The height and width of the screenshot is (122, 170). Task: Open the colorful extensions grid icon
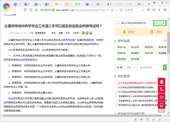[149, 10]
